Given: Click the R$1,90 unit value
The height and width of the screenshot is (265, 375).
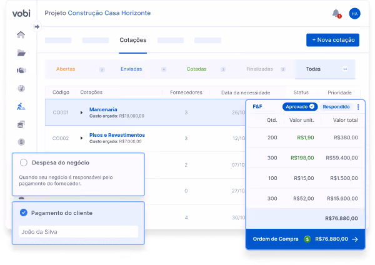Looking at the screenshot, I should point(306,137).
